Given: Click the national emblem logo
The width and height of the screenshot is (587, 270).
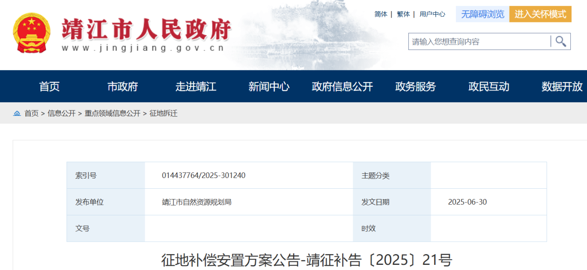Looking at the screenshot, I should point(32,33).
